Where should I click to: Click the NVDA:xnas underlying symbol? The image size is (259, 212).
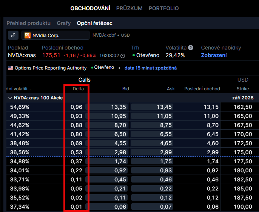(x=22, y=55)
